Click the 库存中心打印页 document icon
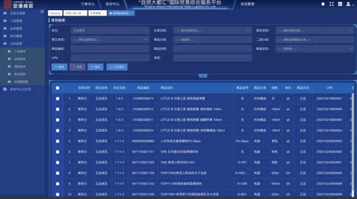 pyautogui.click(x=5, y=89)
